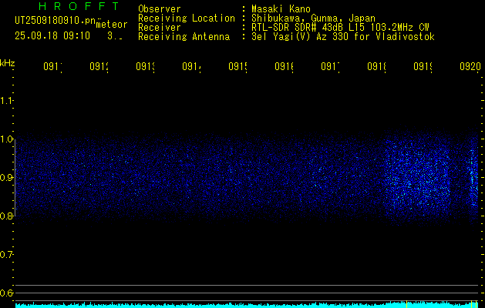The width and height of the screenshot is (485, 308).
Task: Click the 0.9 kHz frequency label
Action: (6, 178)
